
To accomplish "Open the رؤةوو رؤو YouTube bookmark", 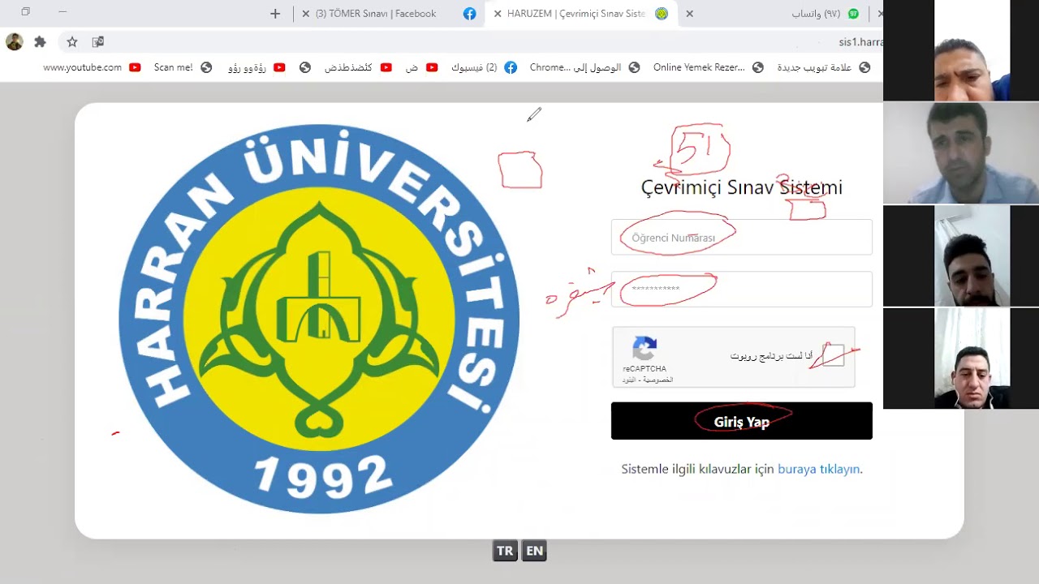I will click(257, 67).
